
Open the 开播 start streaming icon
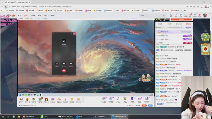click(x=185, y=15)
